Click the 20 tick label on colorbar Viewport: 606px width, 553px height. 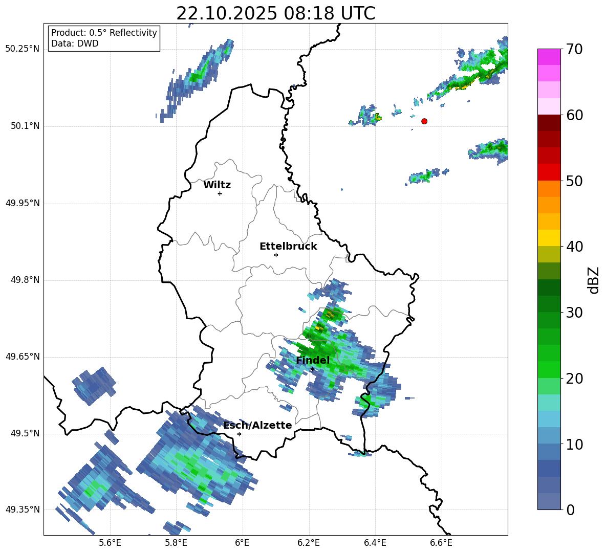[574, 379]
